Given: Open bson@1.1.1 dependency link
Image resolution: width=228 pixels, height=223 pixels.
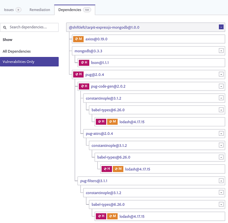Looking at the screenshot, I should pyautogui.click(x=100, y=63).
